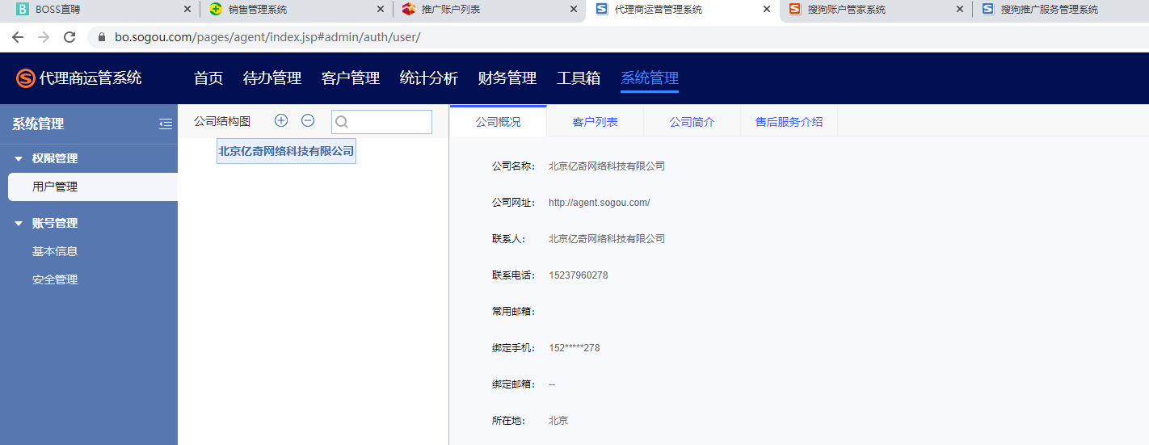The width and height of the screenshot is (1149, 445).
Task: Close the 搜狗账户管家系统 browser tab
Action: point(960,10)
